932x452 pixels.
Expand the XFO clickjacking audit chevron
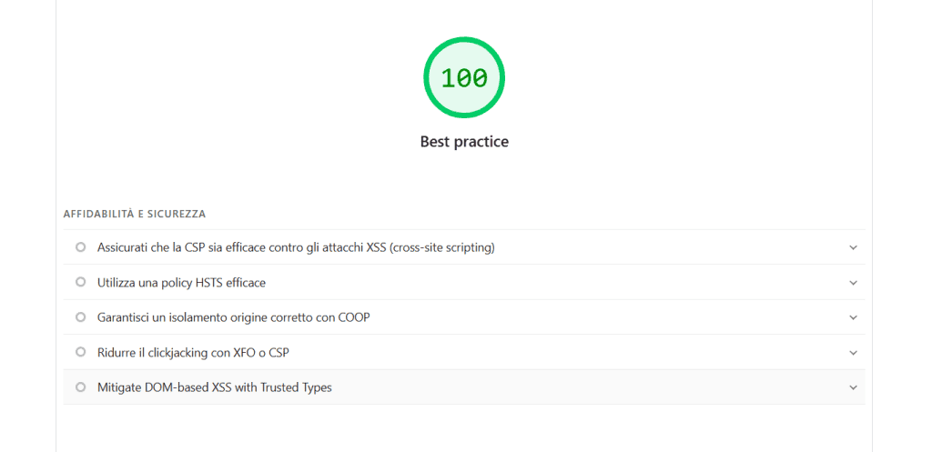pyautogui.click(x=853, y=352)
